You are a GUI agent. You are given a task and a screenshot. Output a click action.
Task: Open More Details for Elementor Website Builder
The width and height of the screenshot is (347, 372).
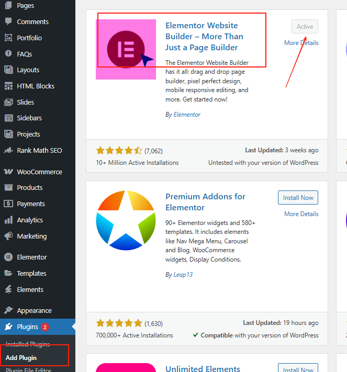click(x=301, y=43)
